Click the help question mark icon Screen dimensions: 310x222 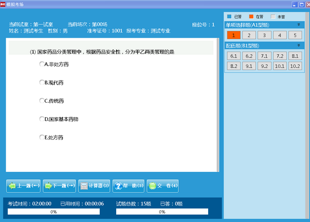coord(118,186)
